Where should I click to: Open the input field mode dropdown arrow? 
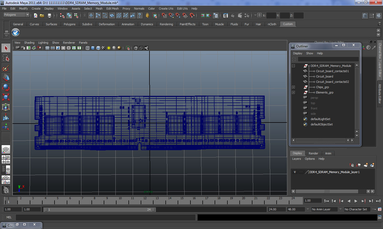(x=255, y=15)
